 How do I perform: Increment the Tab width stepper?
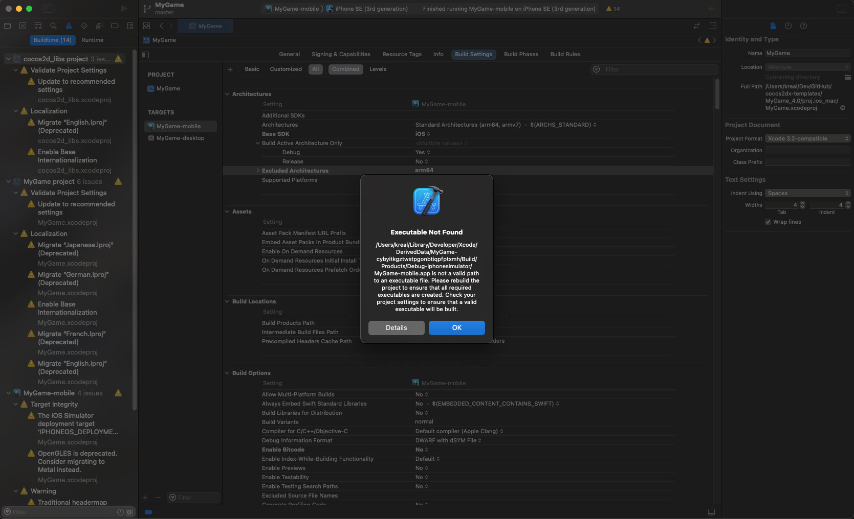(x=802, y=203)
